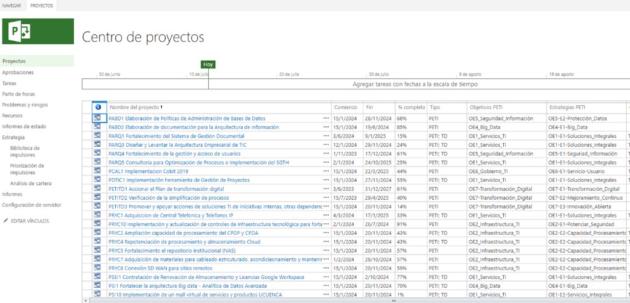Select Biblioteca de impulsores under Estrategia
Screen dimensions: 630x303
pos(25,151)
